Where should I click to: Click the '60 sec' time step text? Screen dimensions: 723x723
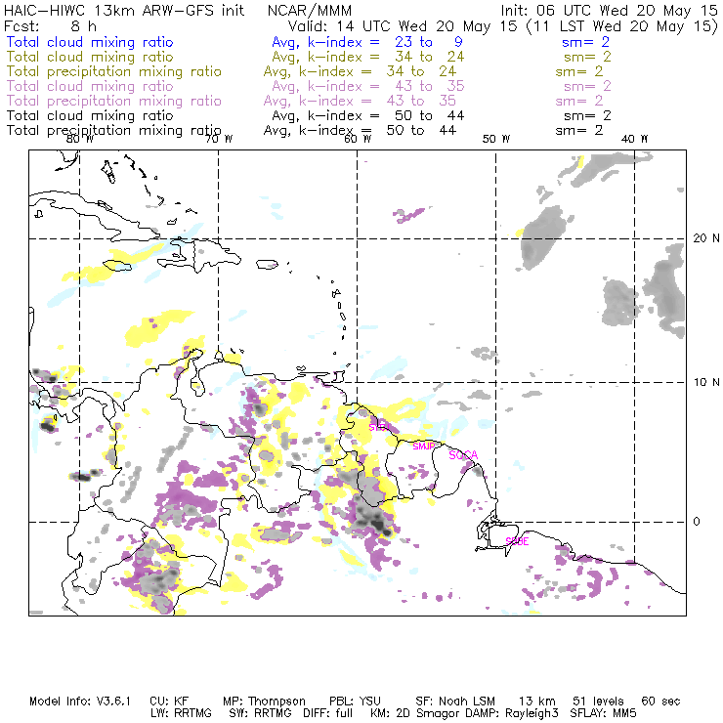pos(660,702)
